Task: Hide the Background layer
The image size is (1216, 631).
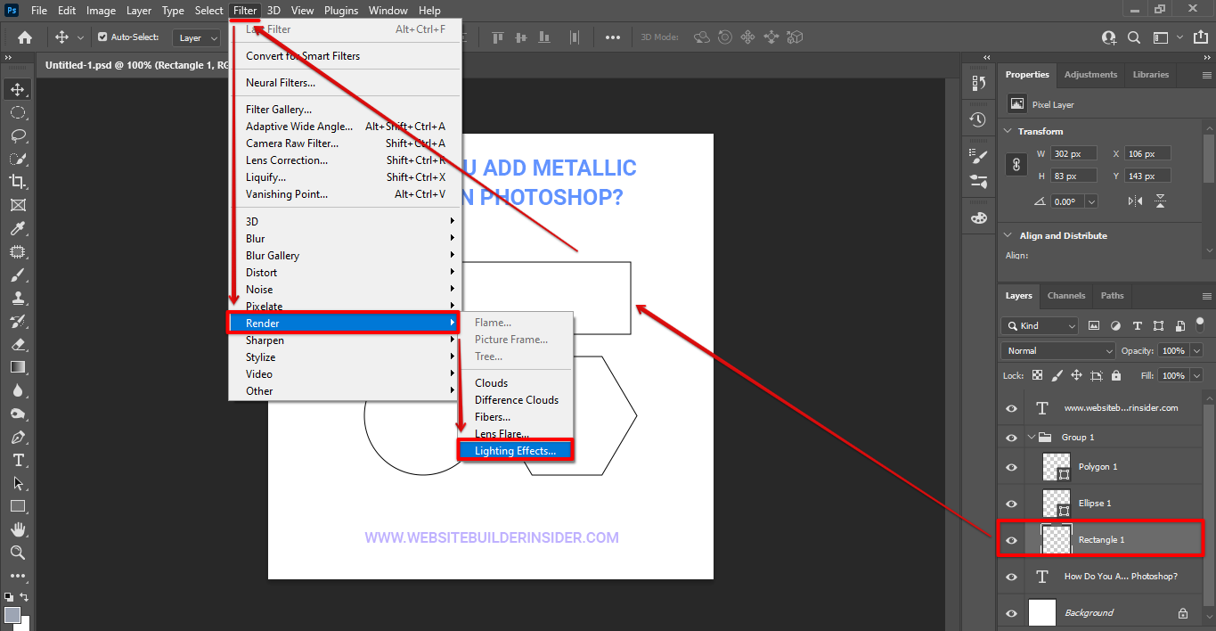Action: [1011, 612]
